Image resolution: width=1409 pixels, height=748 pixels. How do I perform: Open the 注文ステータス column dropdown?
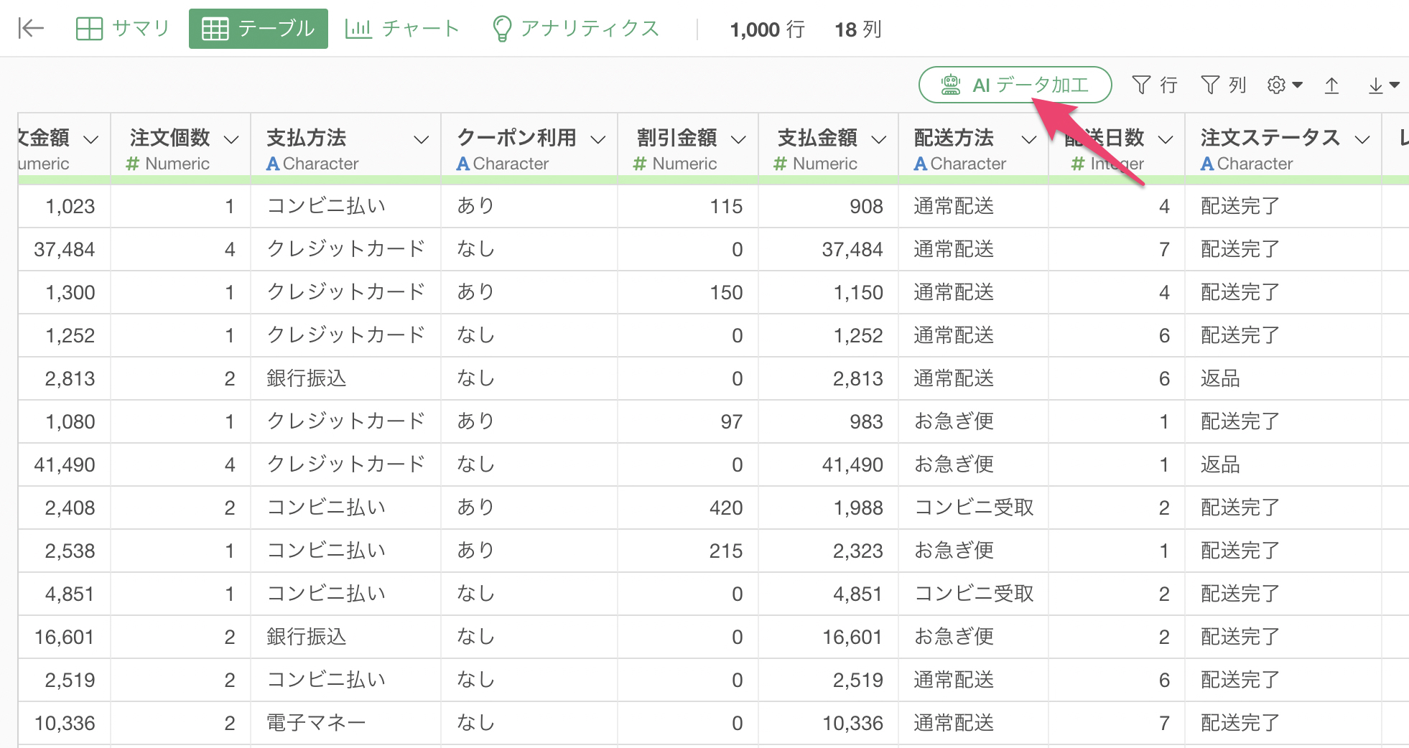(1362, 139)
